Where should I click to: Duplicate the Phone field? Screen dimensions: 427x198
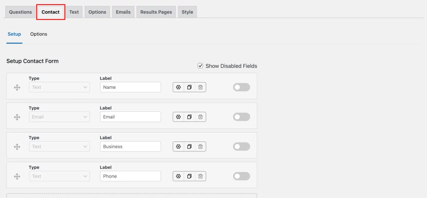pos(189,176)
